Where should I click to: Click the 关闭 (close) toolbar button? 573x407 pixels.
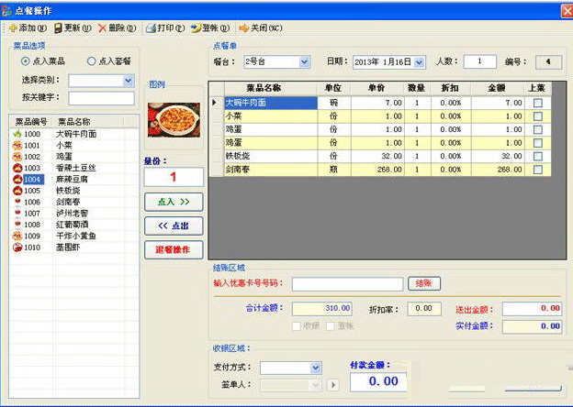click(x=261, y=28)
